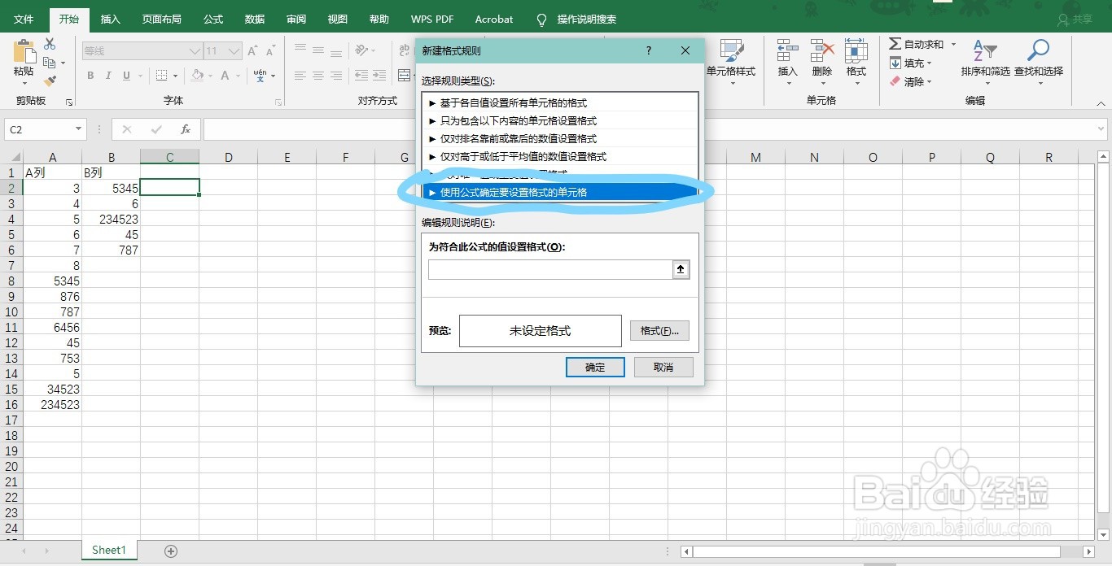Toggle bold formatting
1112x566 pixels.
[90, 76]
